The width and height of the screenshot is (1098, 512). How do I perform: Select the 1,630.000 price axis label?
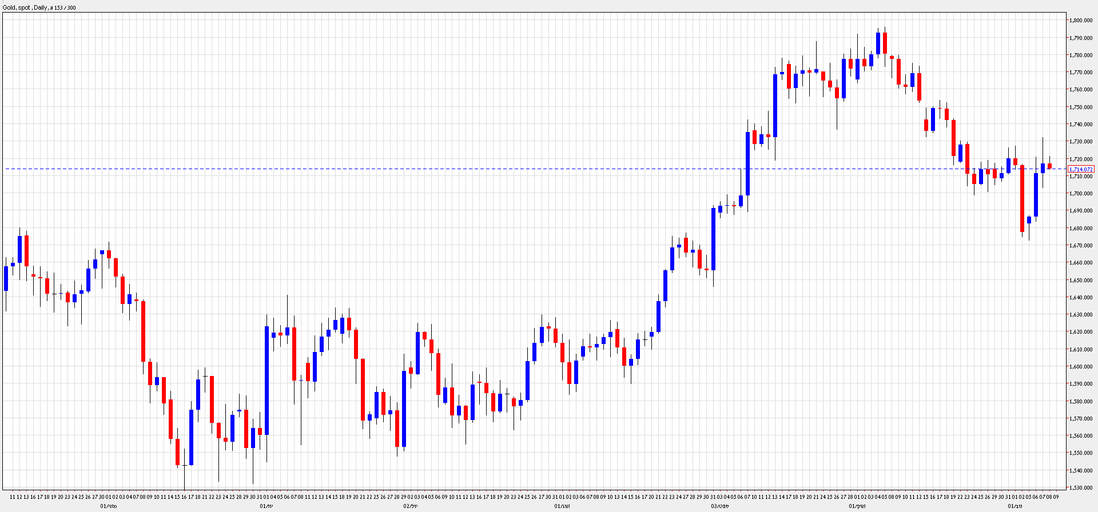pos(1081,315)
